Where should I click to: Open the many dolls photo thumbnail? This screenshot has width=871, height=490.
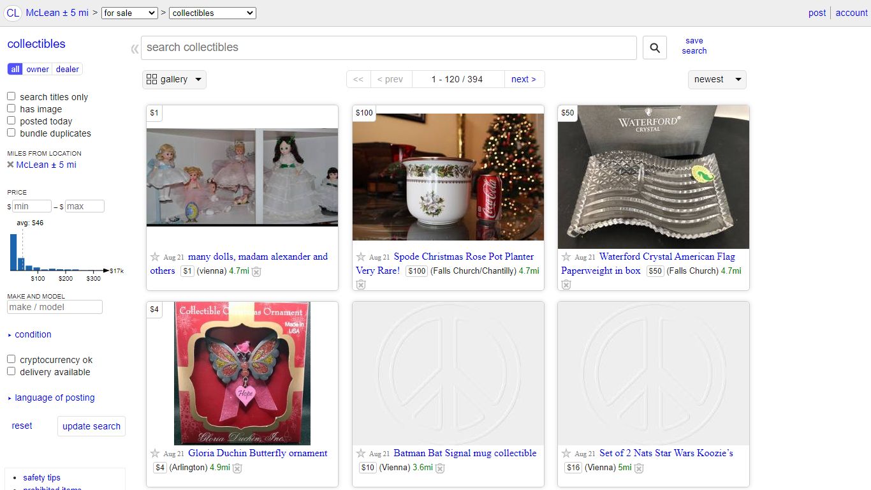pyautogui.click(x=242, y=177)
